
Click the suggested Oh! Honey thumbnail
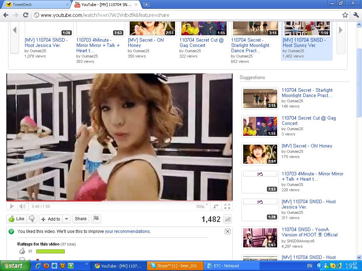260,154
